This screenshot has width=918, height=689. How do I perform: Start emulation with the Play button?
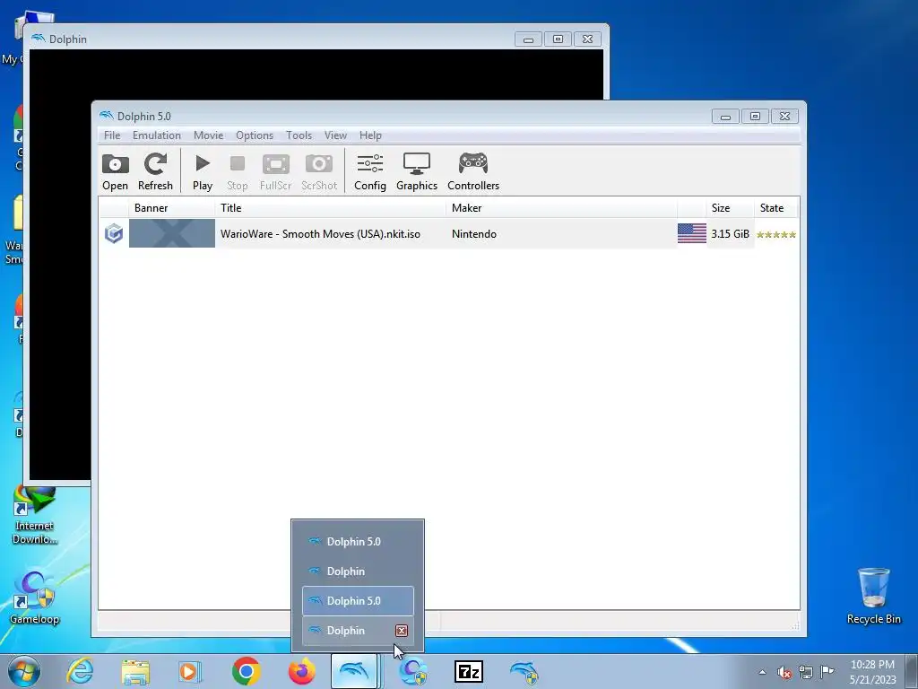tap(202, 171)
